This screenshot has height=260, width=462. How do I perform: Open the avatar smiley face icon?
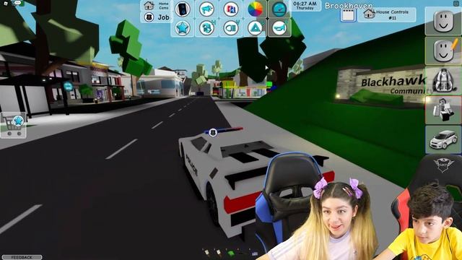point(443,21)
